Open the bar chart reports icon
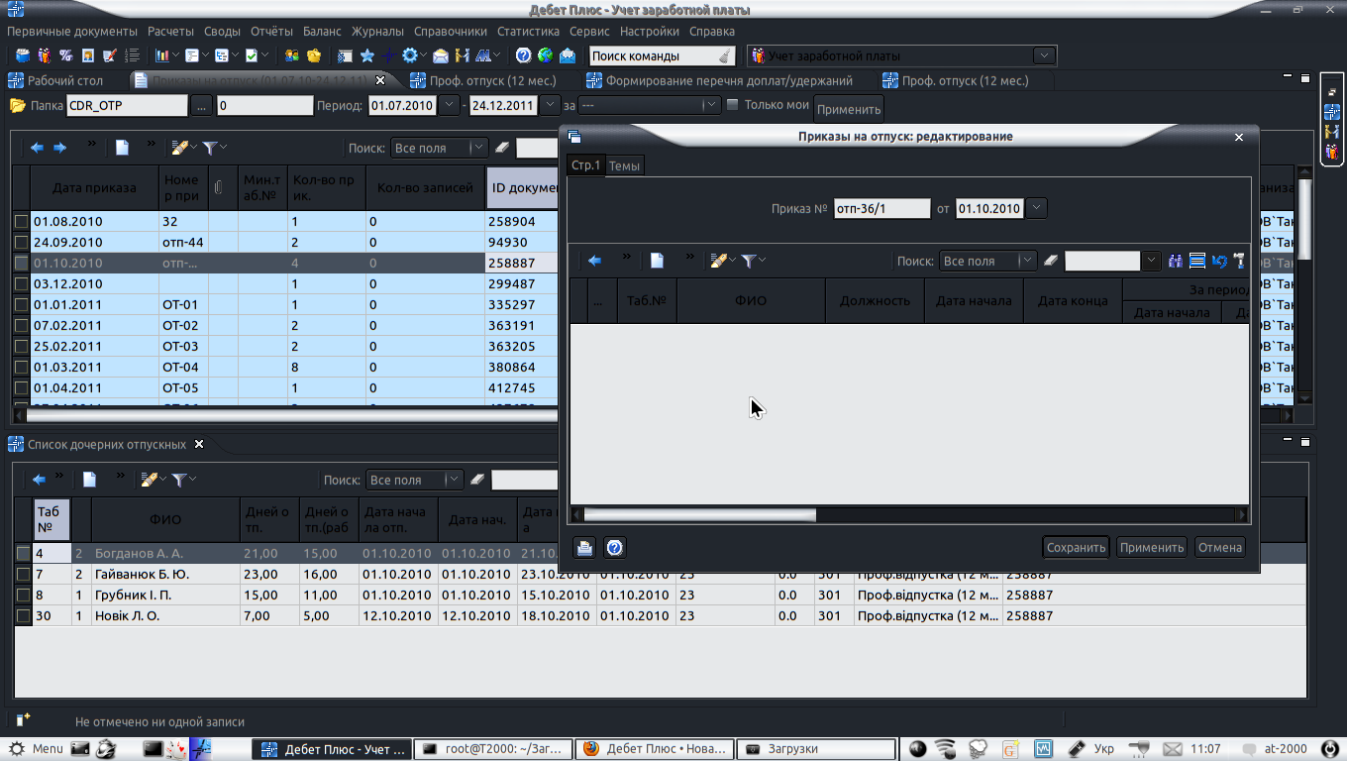Image resolution: width=1347 pixels, height=761 pixels. point(161,55)
